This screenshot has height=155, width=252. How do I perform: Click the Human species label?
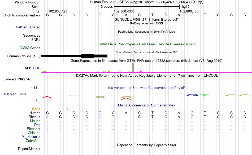click(35, 113)
